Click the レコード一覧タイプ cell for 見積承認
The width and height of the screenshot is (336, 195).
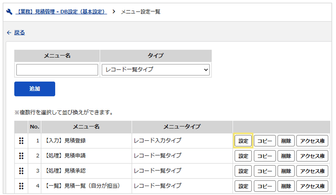click(182, 171)
